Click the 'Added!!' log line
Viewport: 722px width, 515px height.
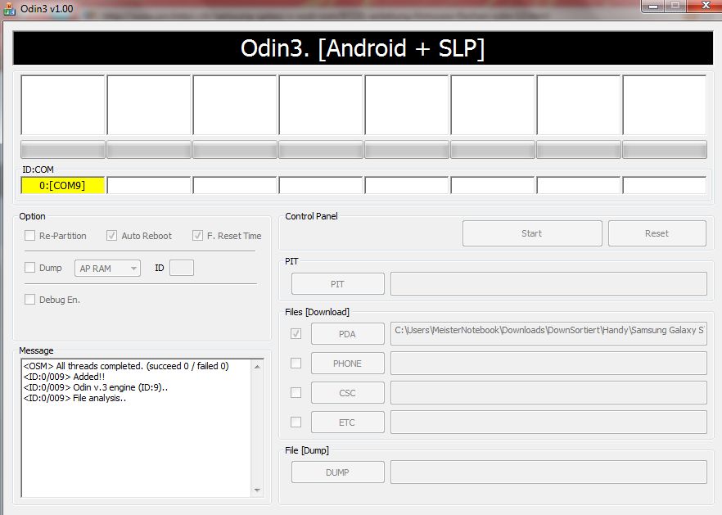(x=64, y=377)
